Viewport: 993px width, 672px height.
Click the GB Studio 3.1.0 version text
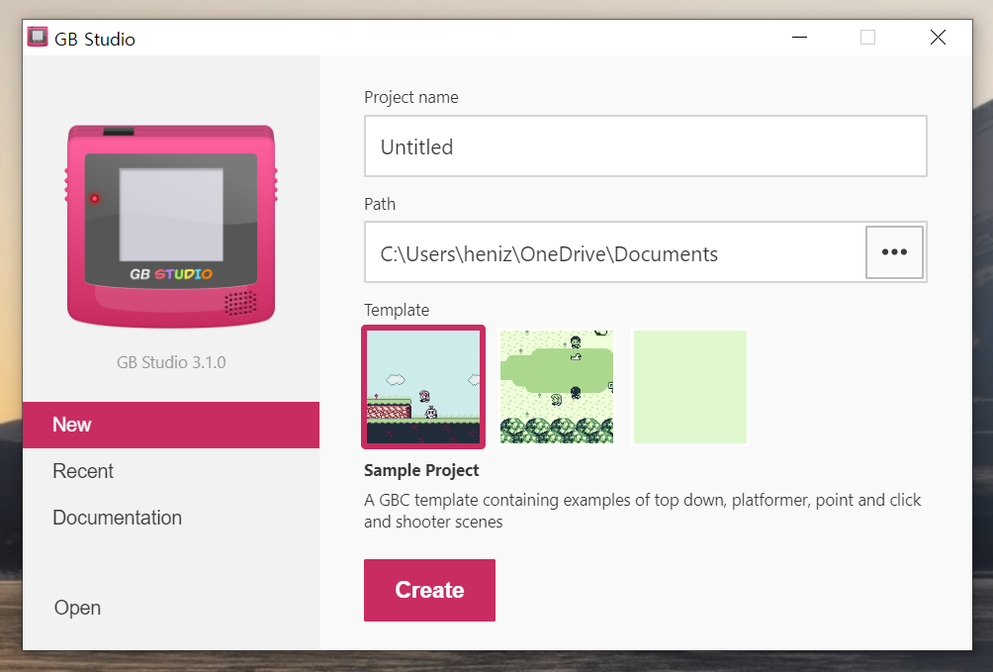click(x=171, y=362)
